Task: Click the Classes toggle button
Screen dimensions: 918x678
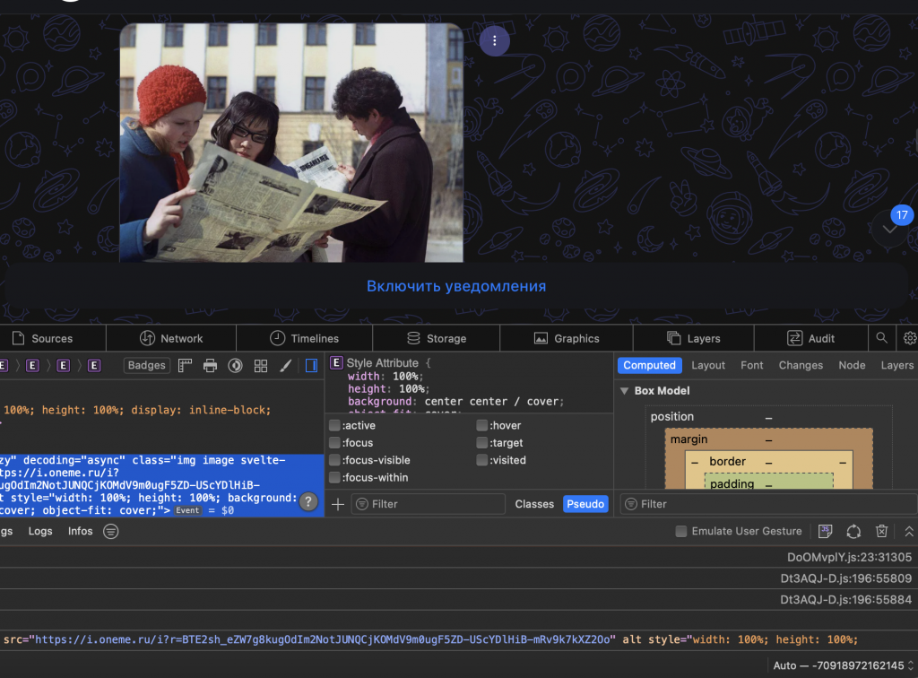Action: point(534,504)
